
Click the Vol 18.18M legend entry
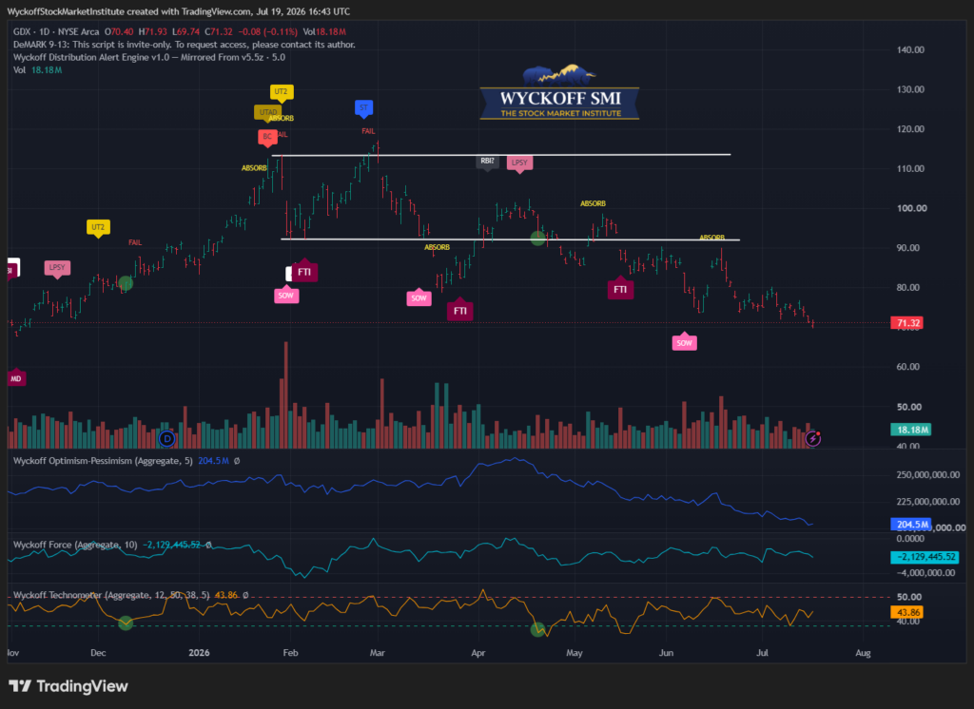(x=37, y=70)
